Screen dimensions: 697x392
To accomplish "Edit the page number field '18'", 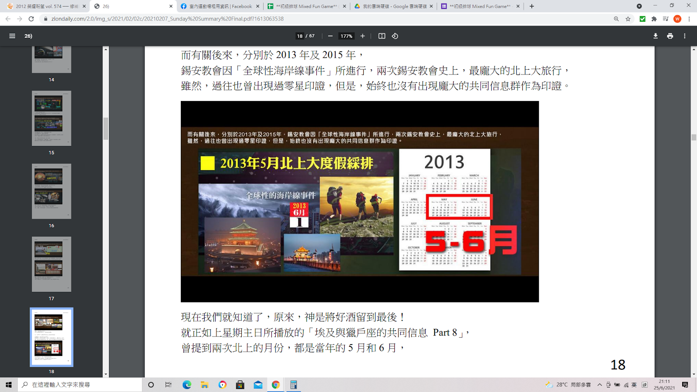I will point(300,36).
